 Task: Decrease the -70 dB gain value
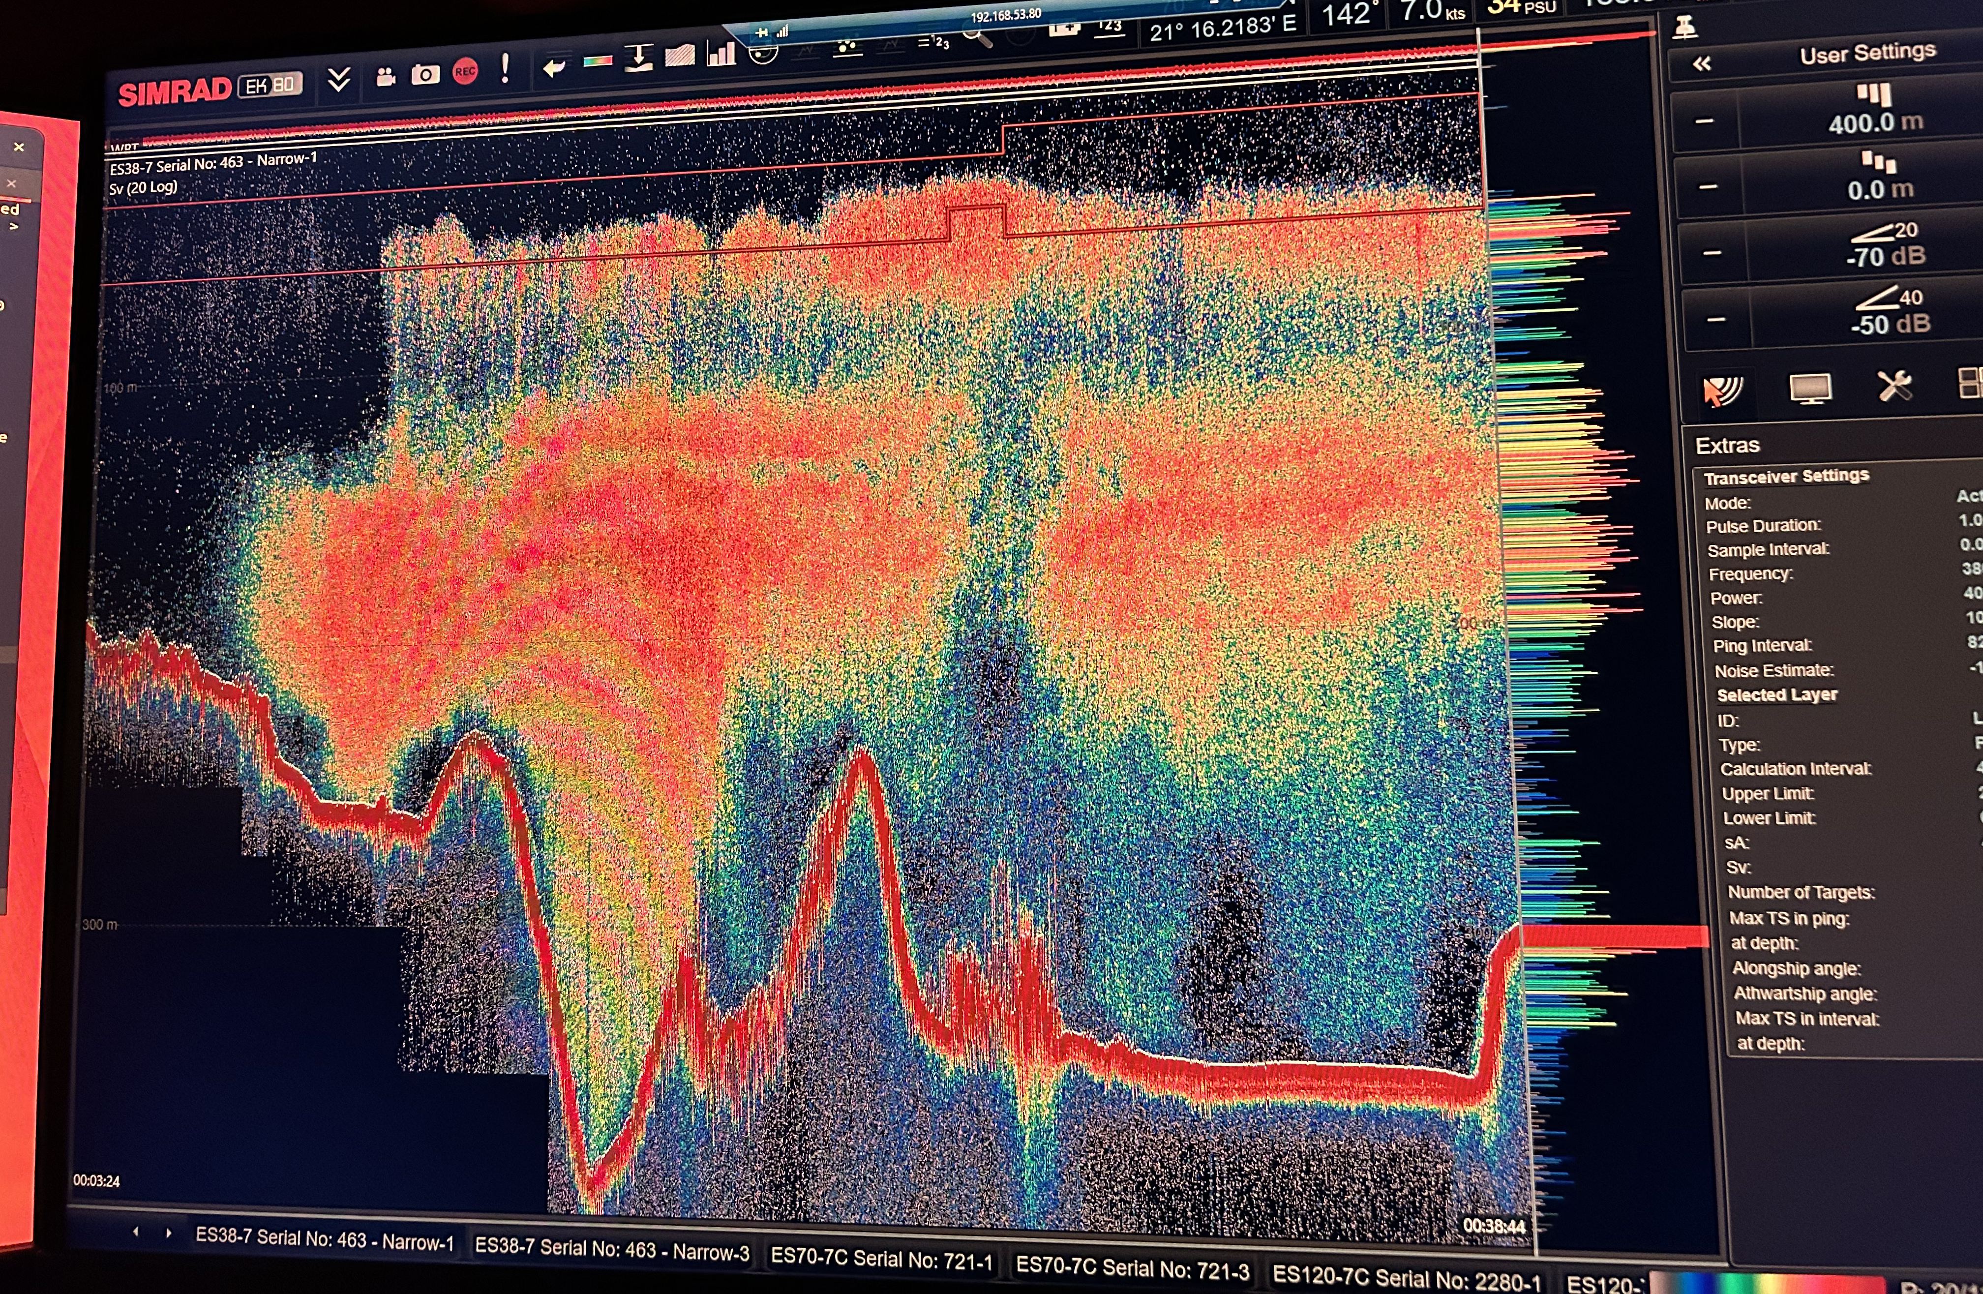point(1712,253)
